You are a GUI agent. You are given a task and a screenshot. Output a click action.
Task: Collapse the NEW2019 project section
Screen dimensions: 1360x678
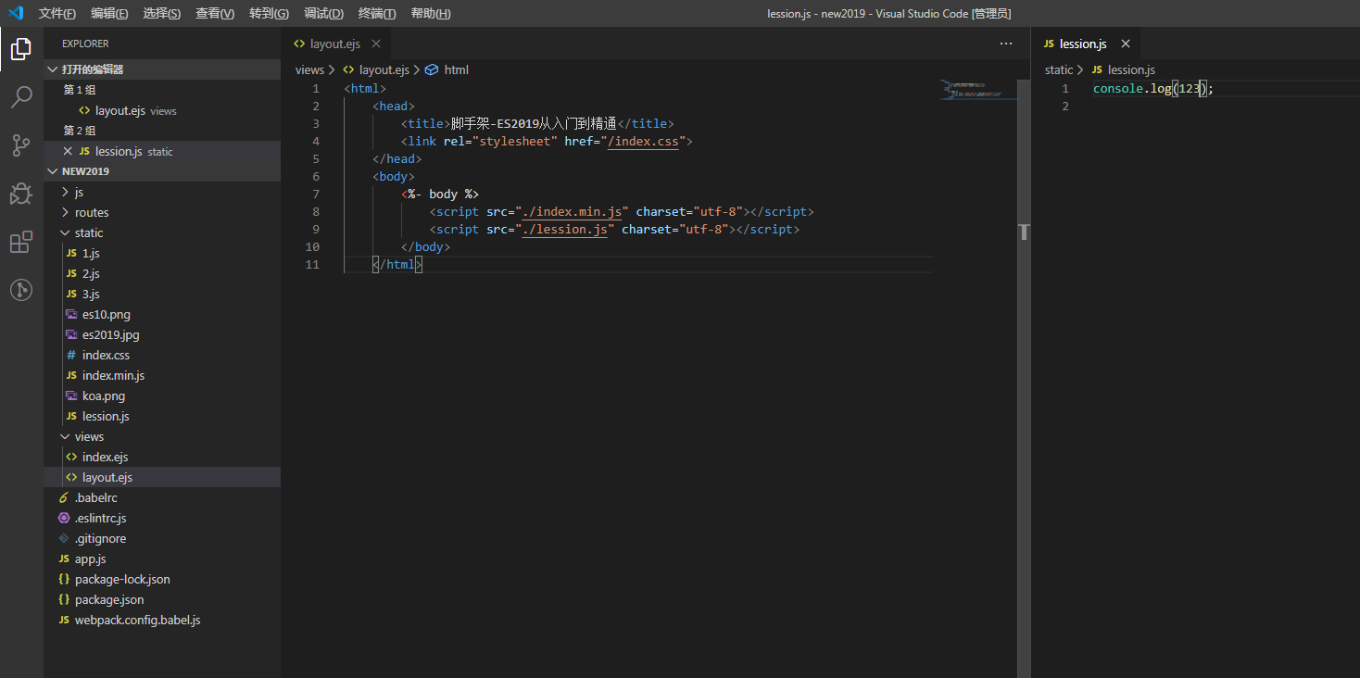click(162, 171)
